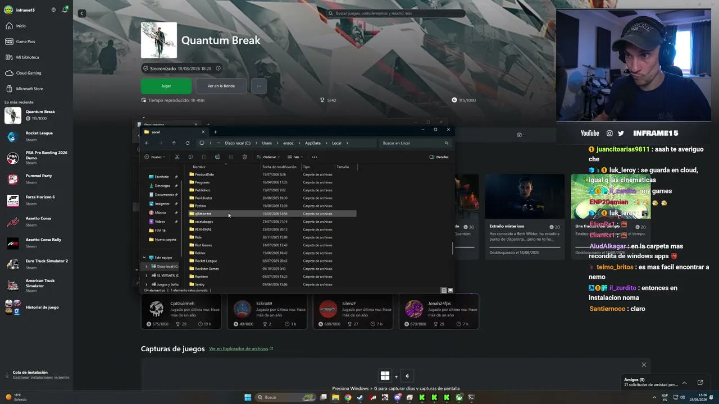Expand the Disco local (C:) tree node
Image resolution: width=719 pixels, height=404 pixels.
click(x=147, y=267)
